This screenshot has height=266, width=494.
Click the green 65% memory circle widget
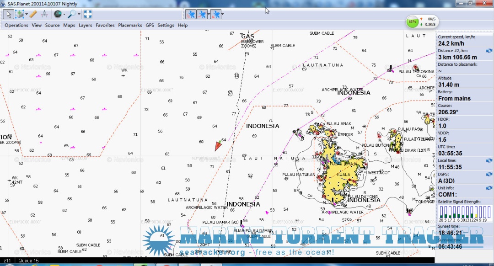click(x=413, y=22)
